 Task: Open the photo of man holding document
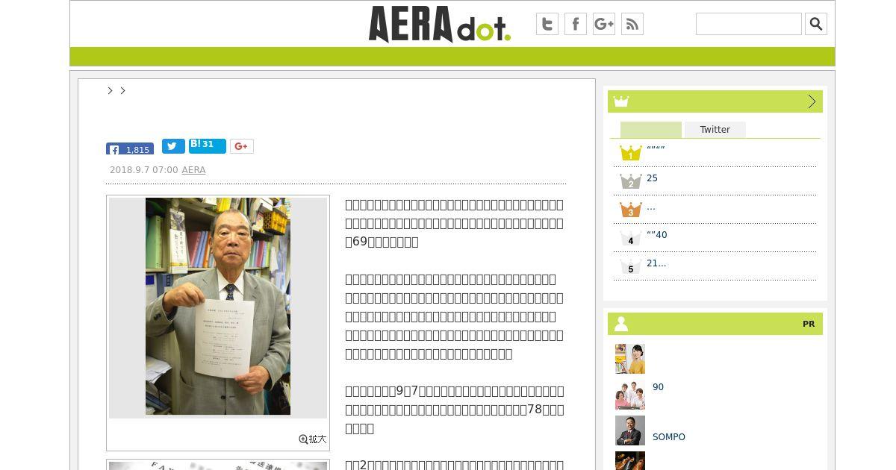pyautogui.click(x=218, y=306)
